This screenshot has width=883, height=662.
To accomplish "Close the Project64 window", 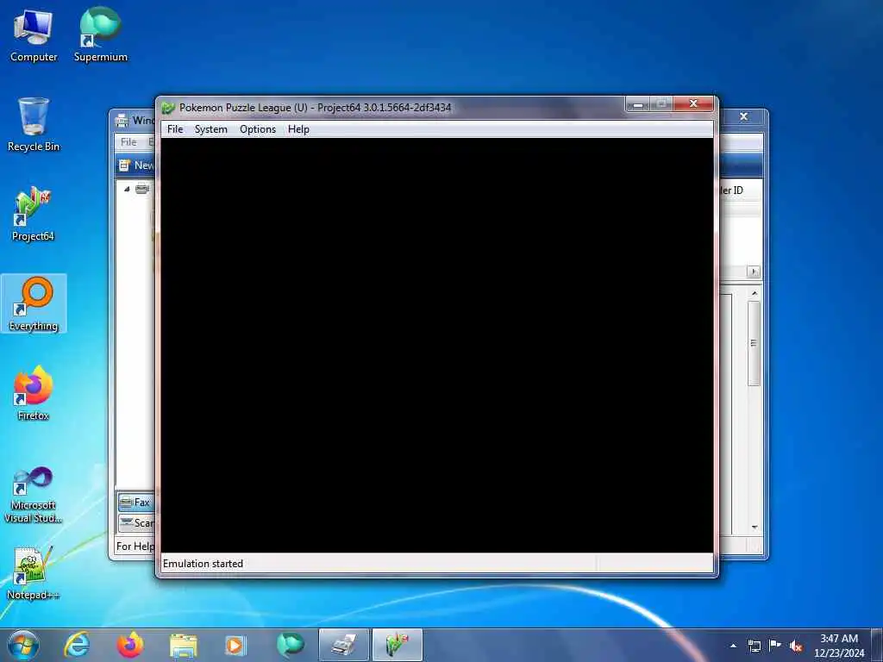I will click(x=694, y=103).
